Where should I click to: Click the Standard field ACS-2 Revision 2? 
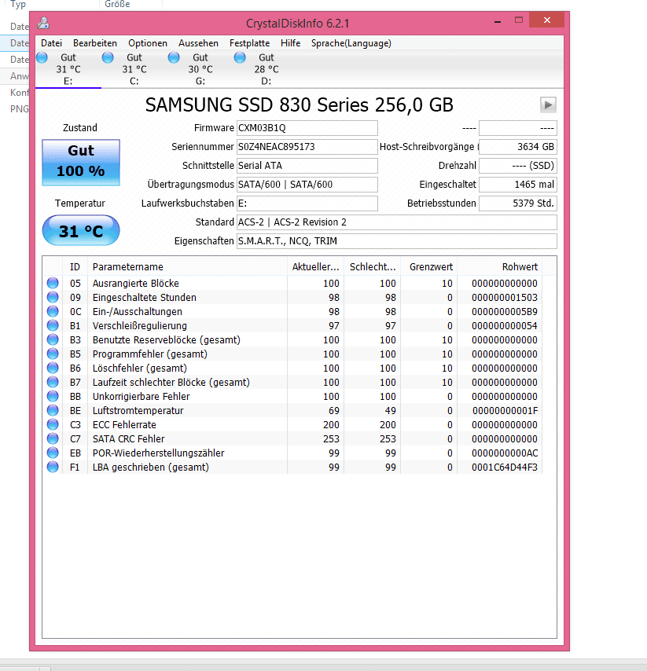pyautogui.click(x=396, y=222)
